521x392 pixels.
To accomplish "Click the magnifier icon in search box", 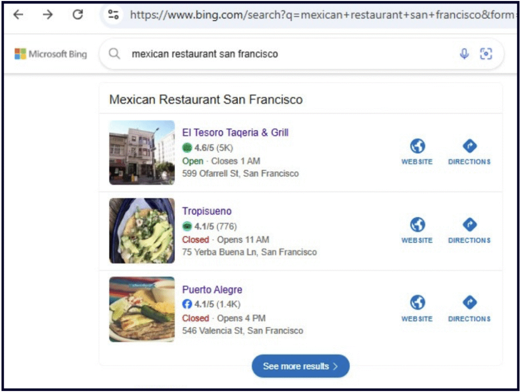I will point(115,54).
